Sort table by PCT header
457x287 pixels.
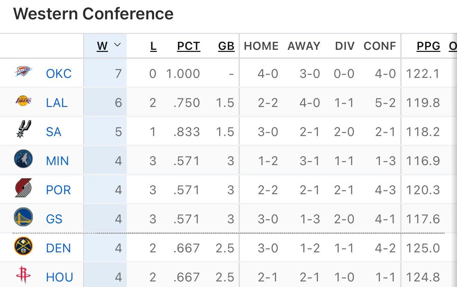(188, 46)
